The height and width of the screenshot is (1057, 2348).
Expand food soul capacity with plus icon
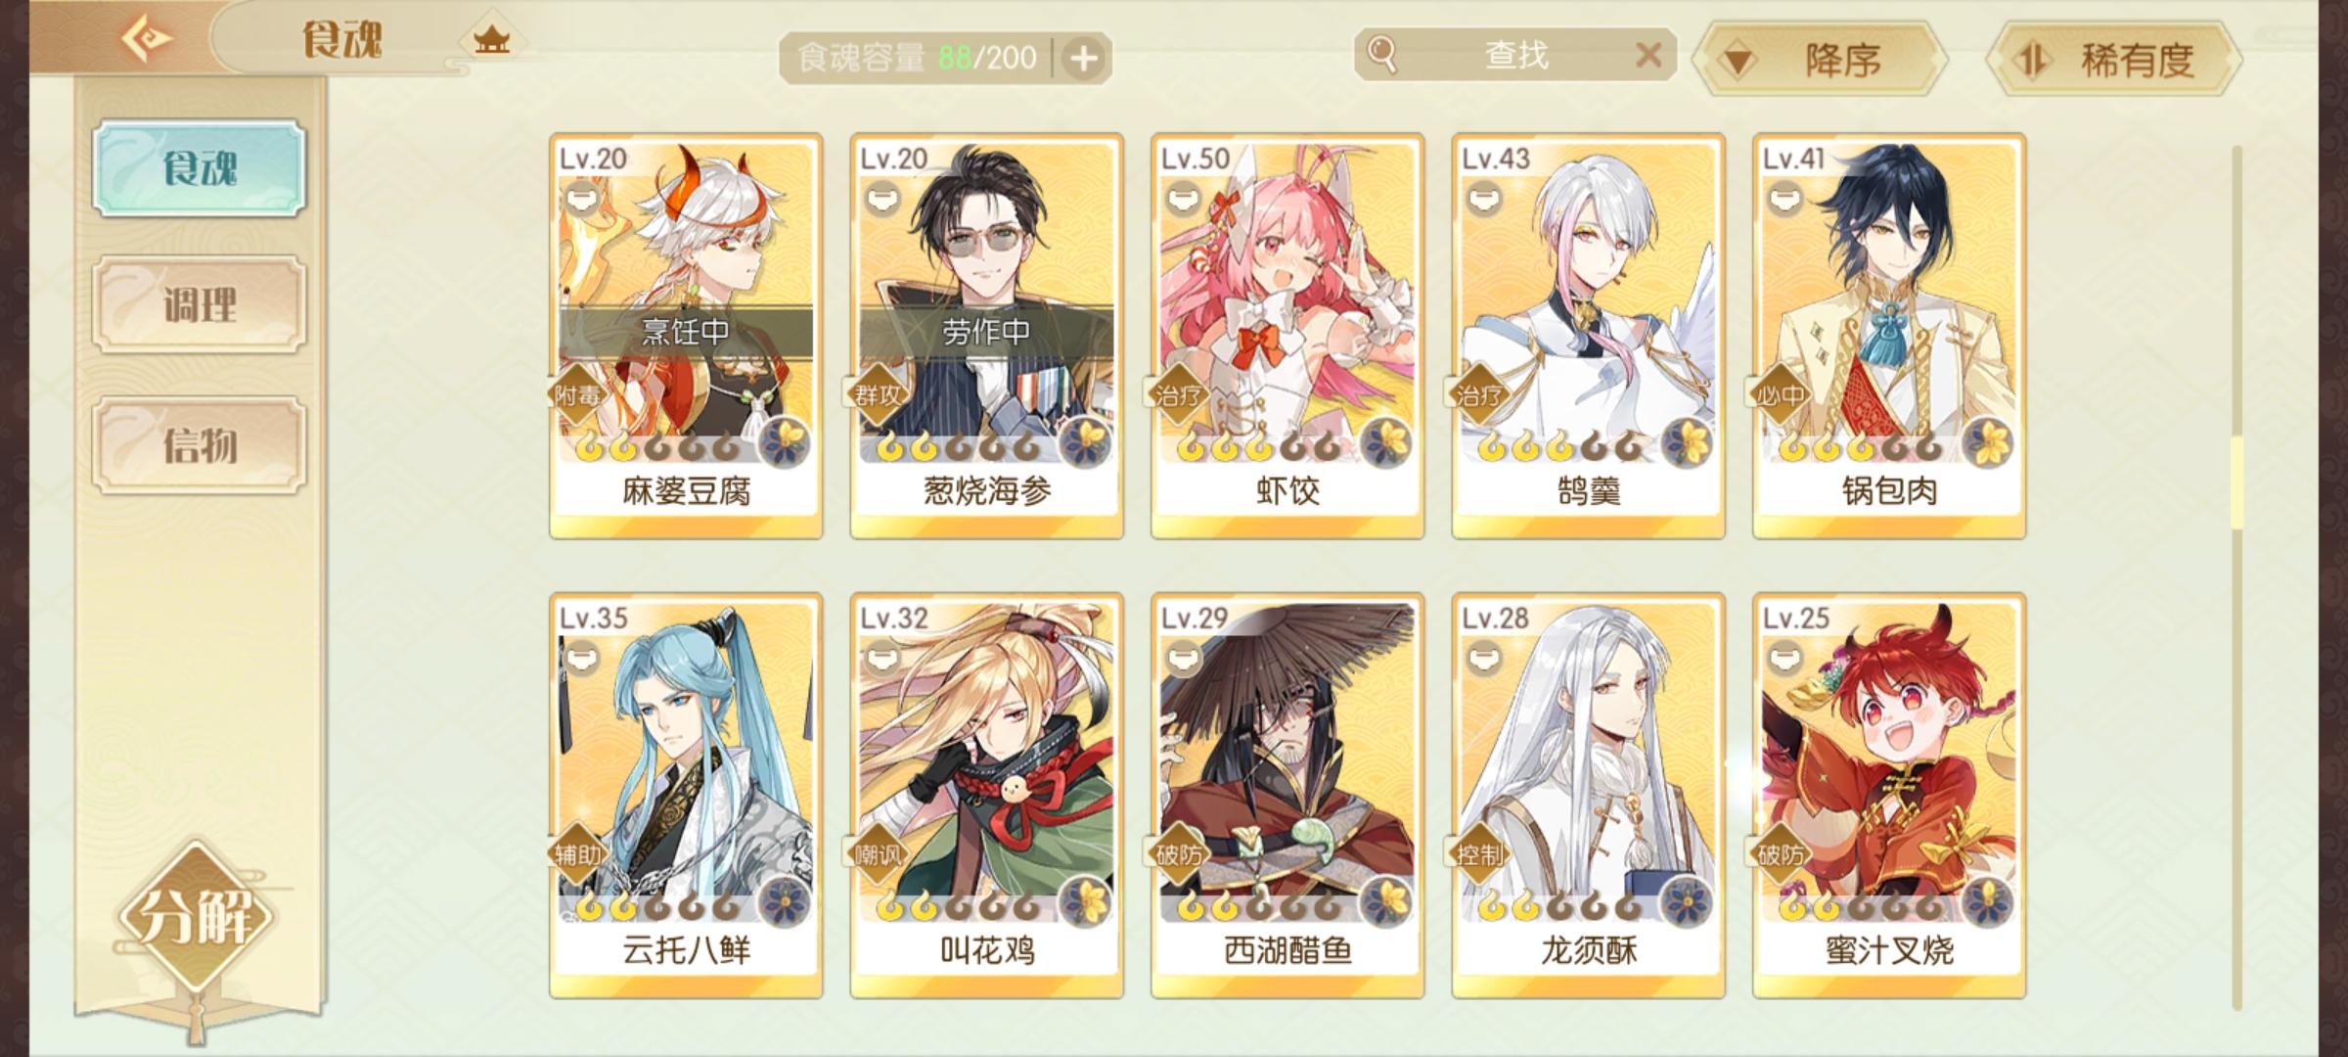coord(1083,59)
